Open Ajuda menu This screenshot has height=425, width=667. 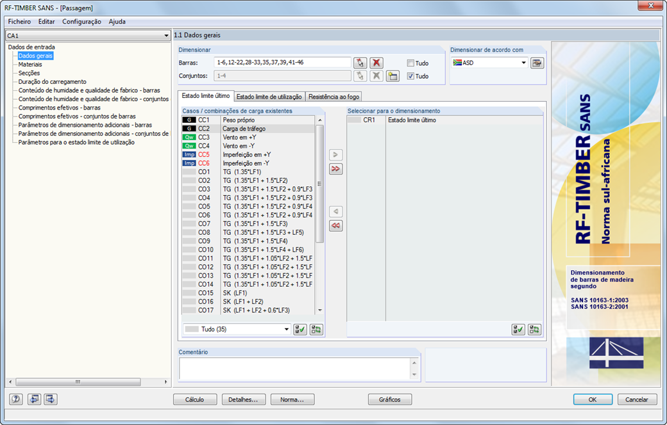117,22
